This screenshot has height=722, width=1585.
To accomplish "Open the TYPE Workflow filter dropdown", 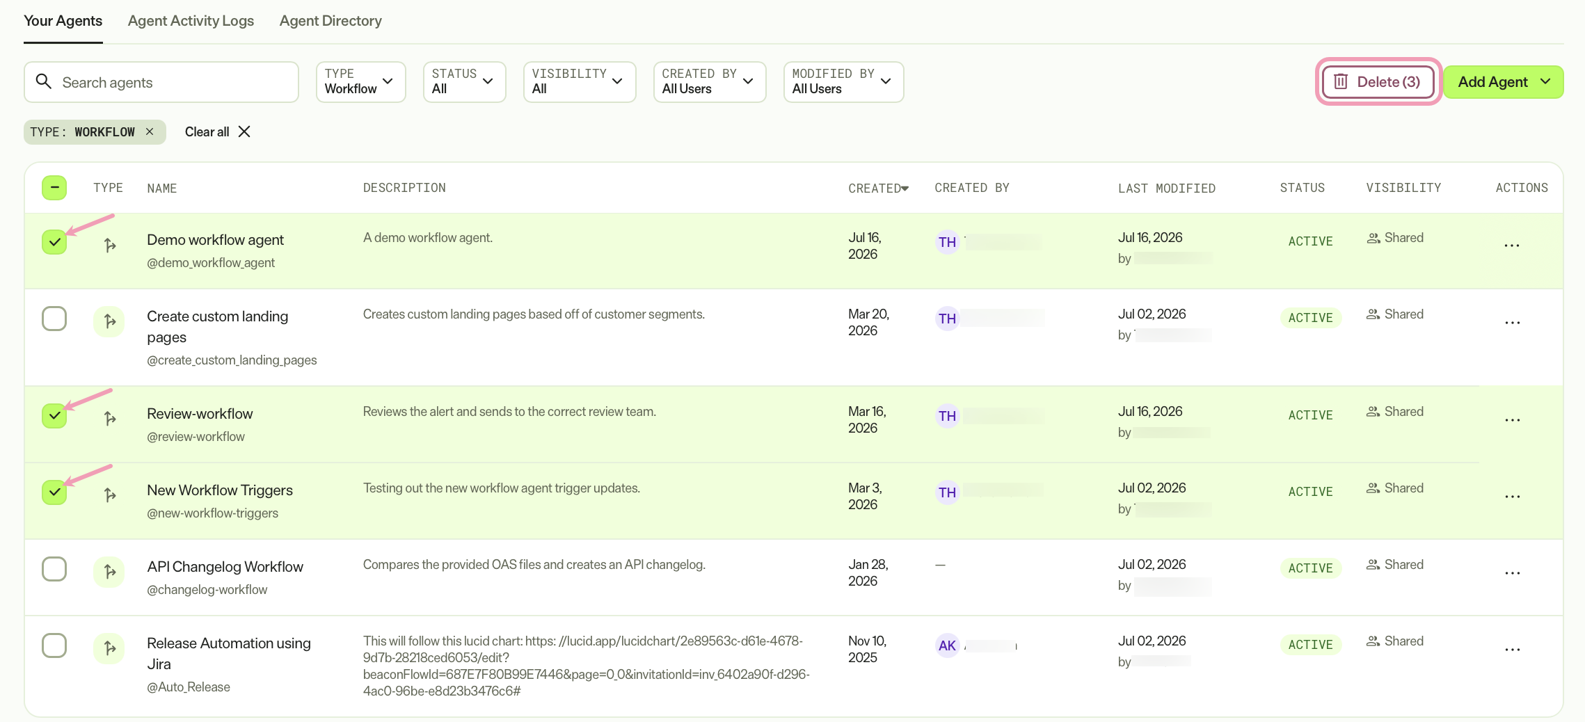I will pos(360,82).
